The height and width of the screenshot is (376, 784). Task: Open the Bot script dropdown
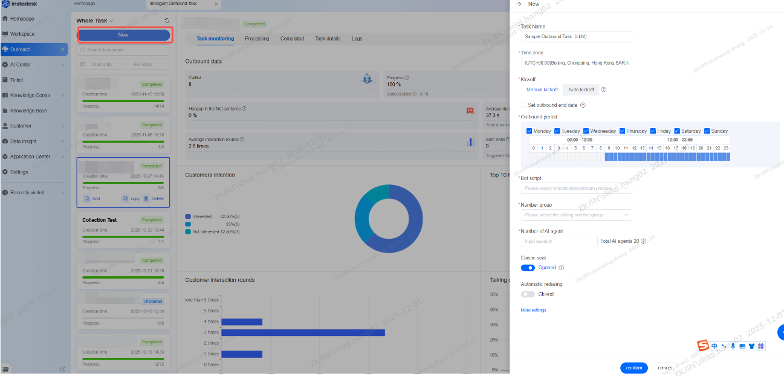575,189
